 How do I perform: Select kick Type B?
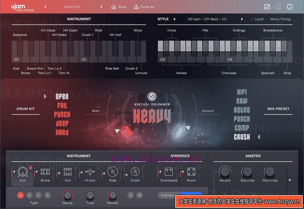coord(29,195)
